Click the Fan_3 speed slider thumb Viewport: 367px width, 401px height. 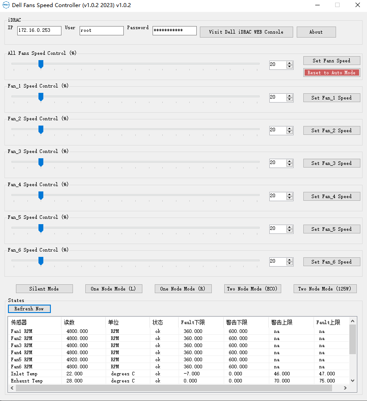[x=41, y=162]
